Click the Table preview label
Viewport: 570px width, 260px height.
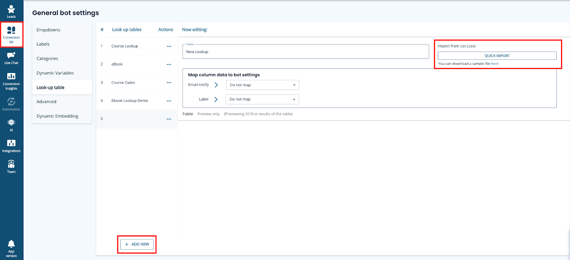pyautogui.click(x=188, y=114)
